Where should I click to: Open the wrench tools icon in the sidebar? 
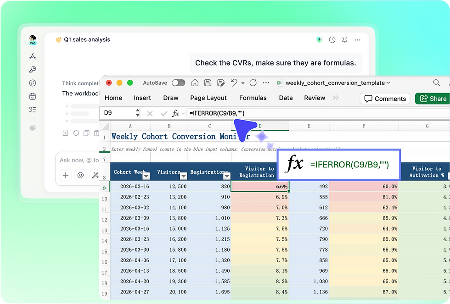(x=33, y=70)
